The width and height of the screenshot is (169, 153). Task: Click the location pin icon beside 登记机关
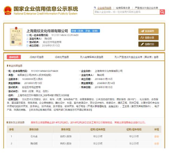pyautogui.click(x=27, y=42)
